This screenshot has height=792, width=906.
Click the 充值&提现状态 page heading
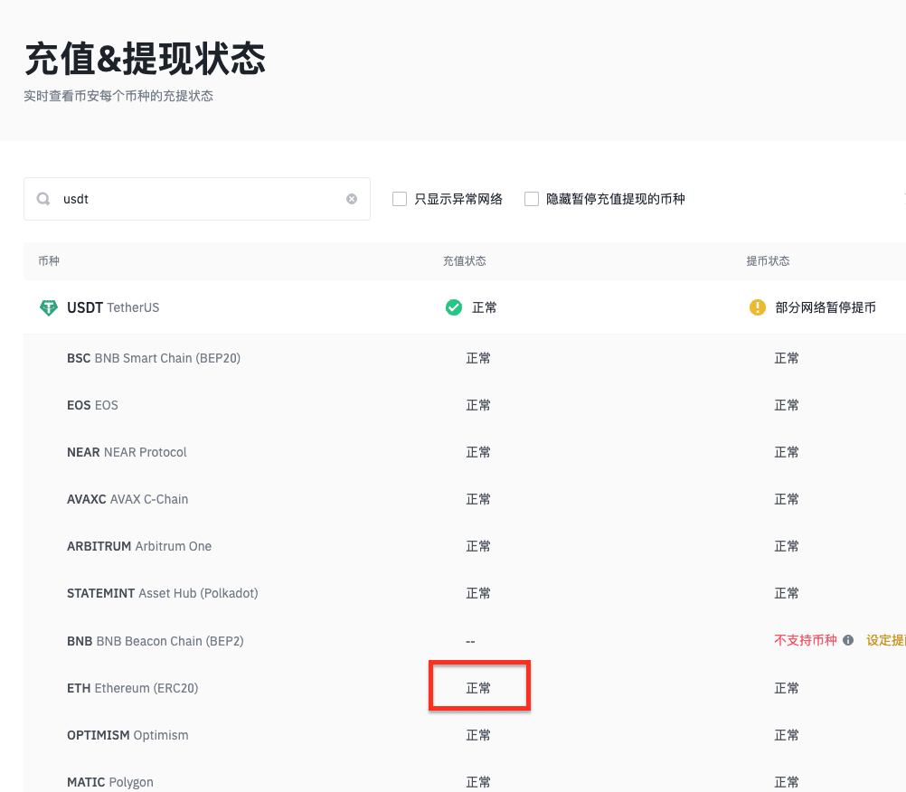(x=145, y=59)
